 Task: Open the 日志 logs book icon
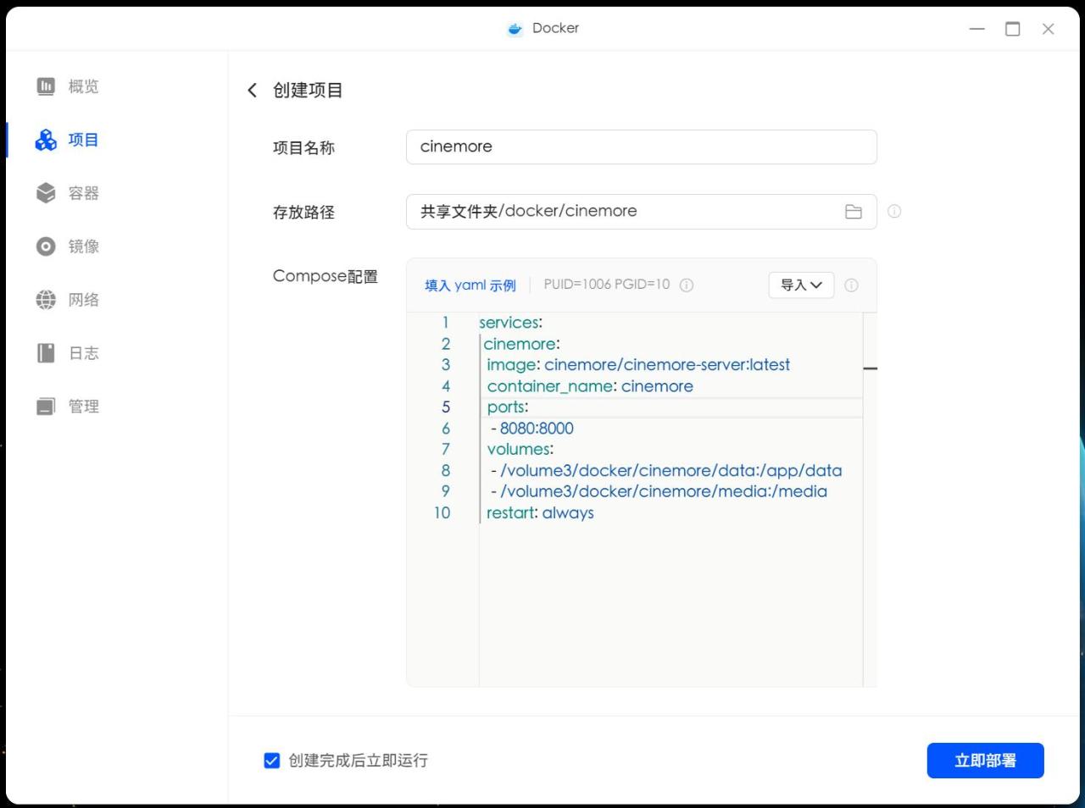point(46,353)
